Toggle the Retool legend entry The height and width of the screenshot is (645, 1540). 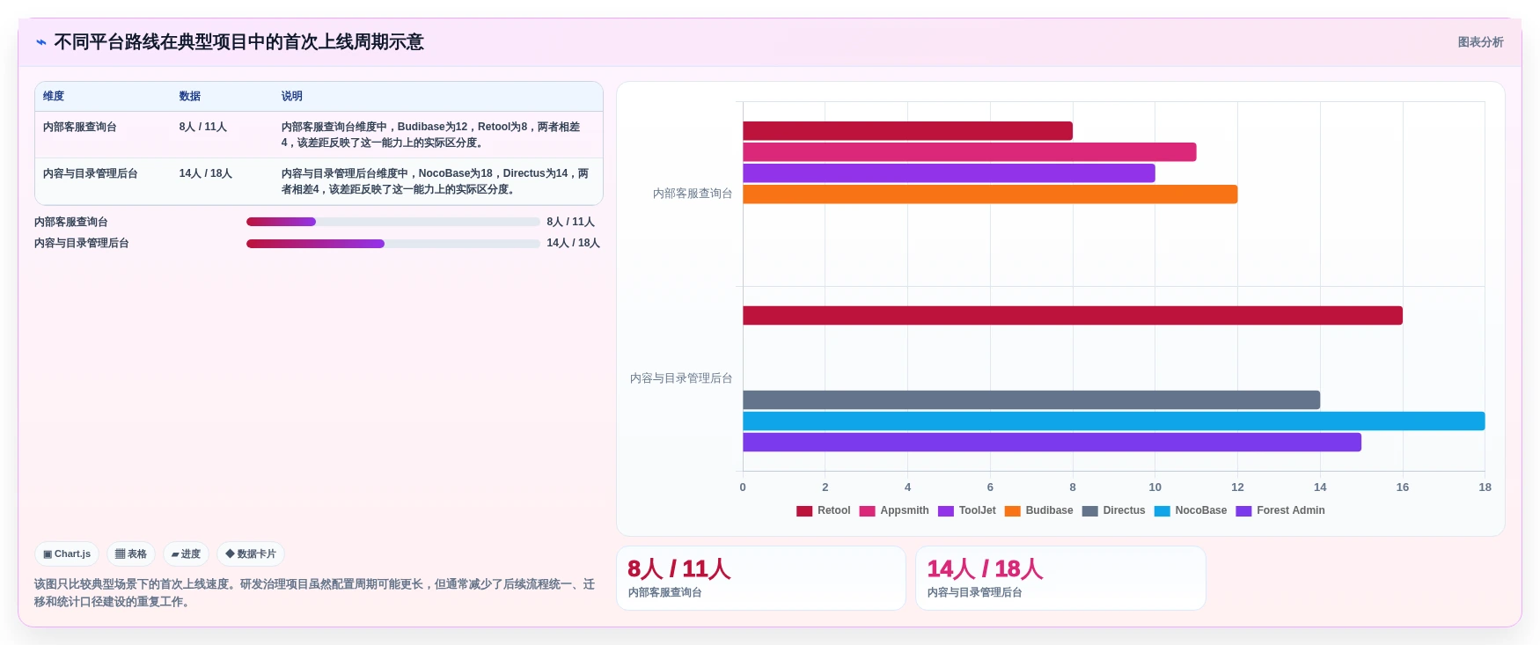824,510
